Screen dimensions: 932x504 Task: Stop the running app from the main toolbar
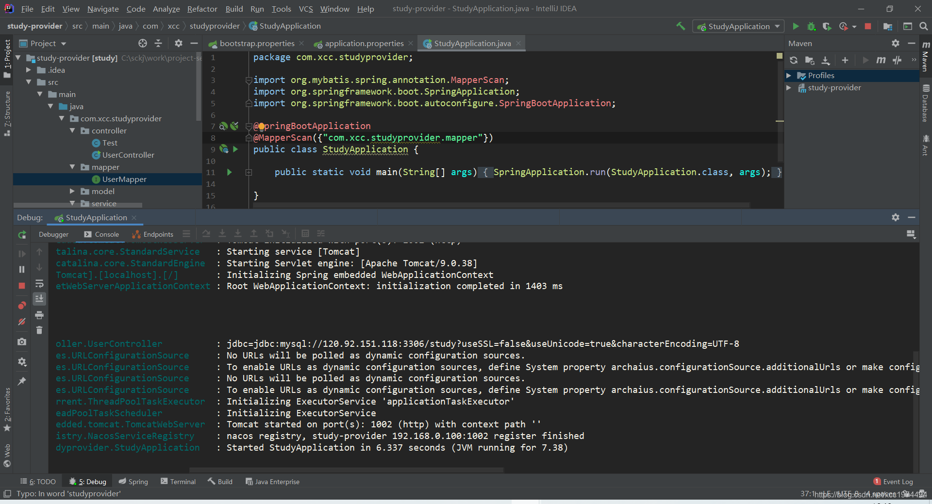tap(868, 26)
